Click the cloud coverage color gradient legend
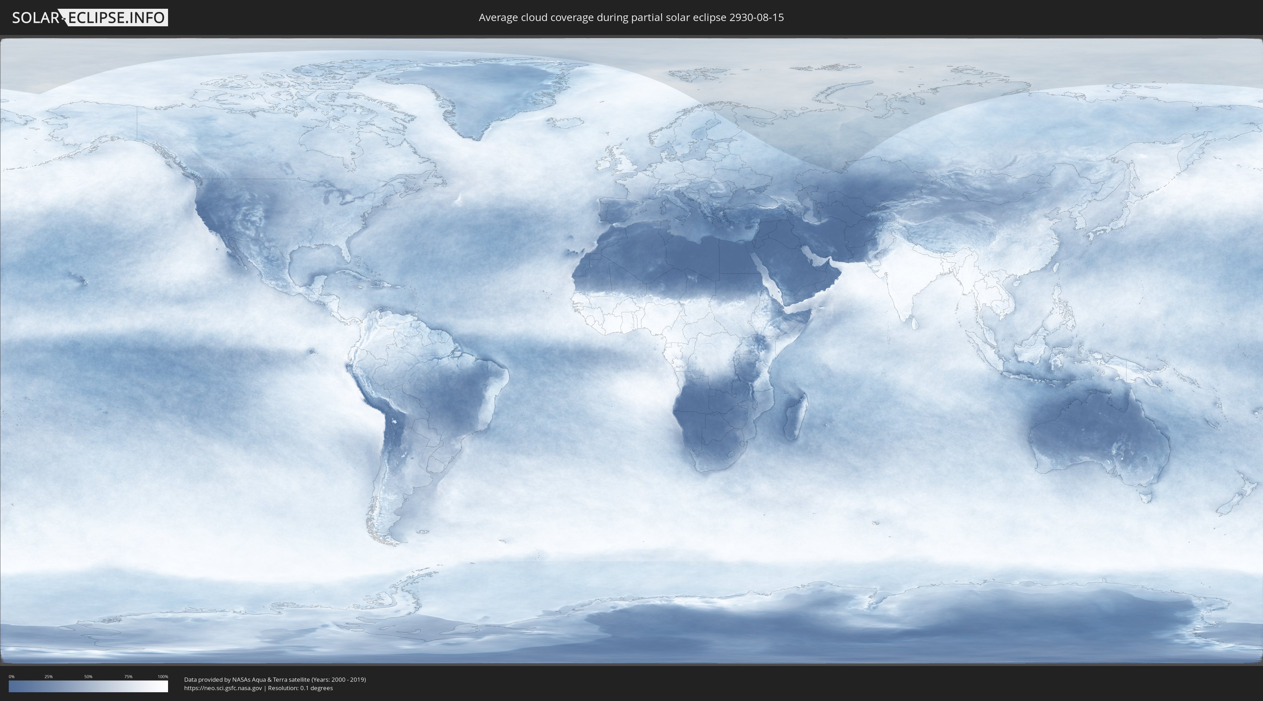The height and width of the screenshot is (701, 1263). [88, 686]
